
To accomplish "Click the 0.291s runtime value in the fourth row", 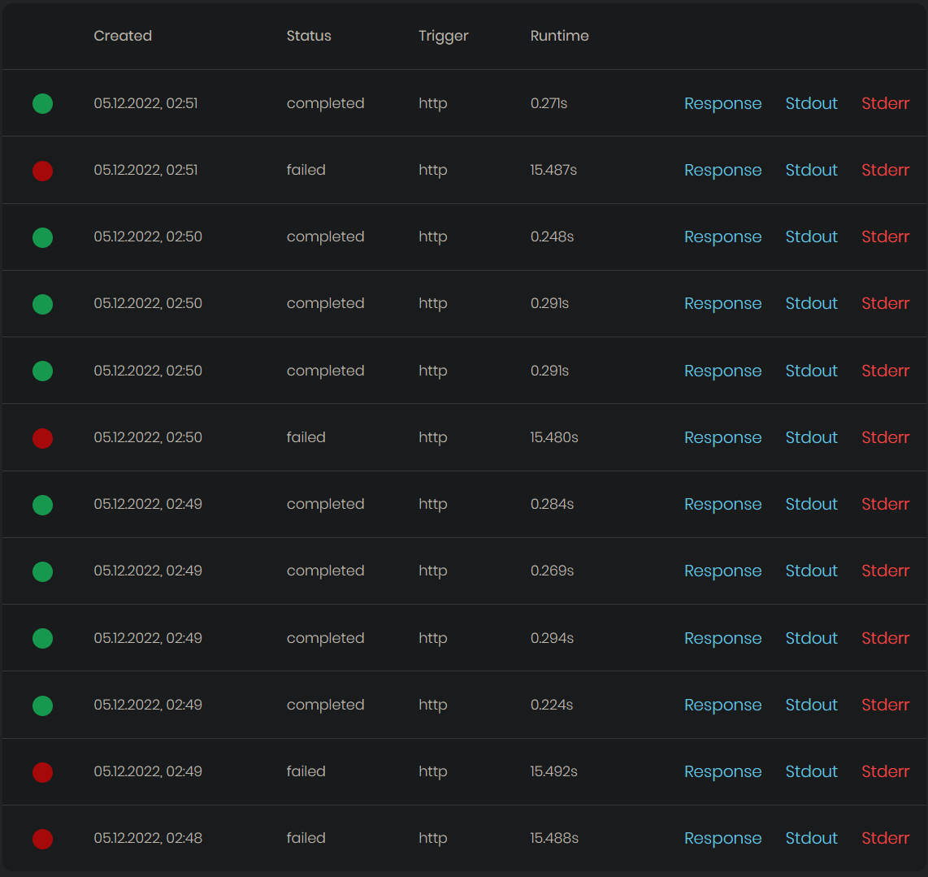I will [x=549, y=303].
